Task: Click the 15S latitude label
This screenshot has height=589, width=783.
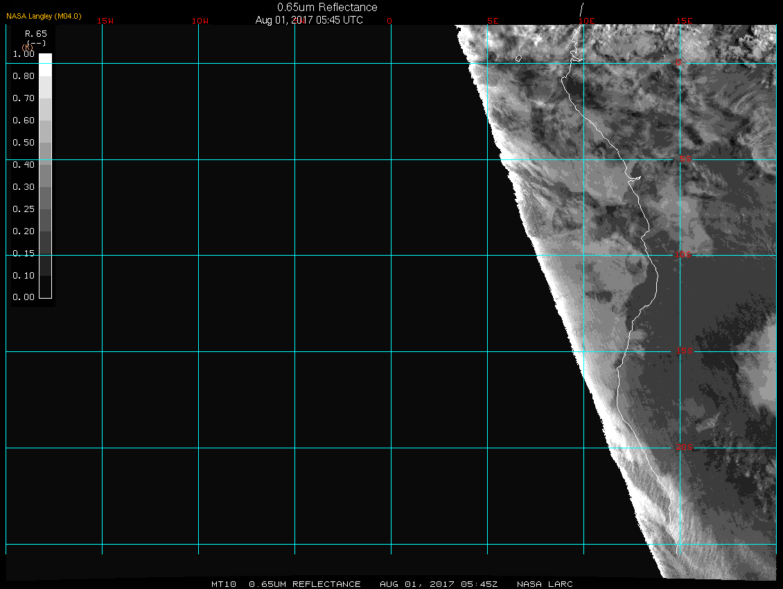Action: click(684, 352)
